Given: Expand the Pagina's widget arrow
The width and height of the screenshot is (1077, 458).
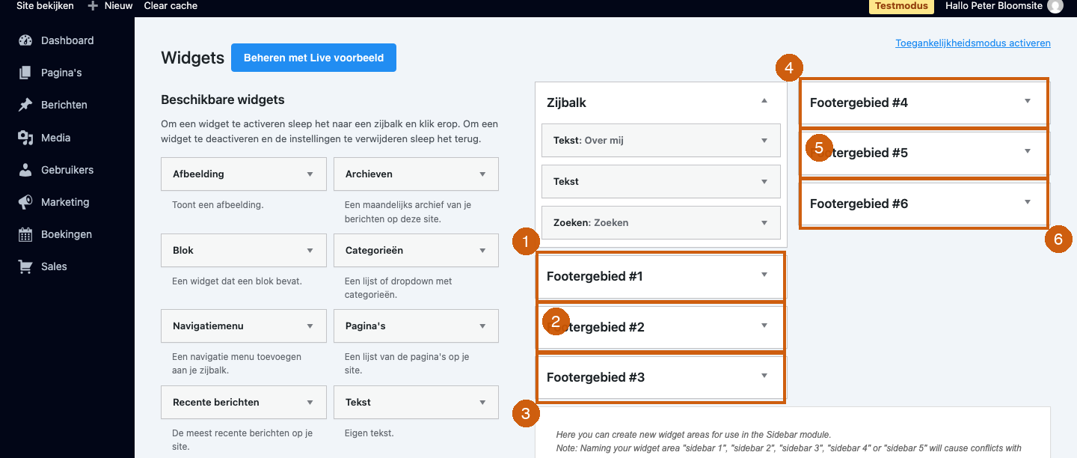Looking at the screenshot, I should 482,326.
